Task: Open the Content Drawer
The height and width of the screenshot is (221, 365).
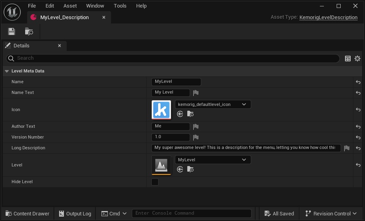Action: click(x=27, y=213)
